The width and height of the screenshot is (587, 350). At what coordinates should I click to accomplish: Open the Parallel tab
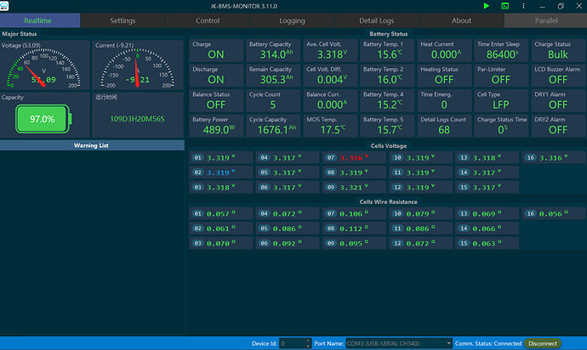545,20
